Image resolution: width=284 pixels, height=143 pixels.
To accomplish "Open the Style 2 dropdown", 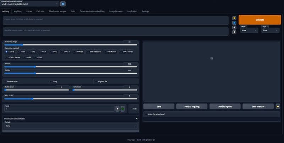I will [271, 30].
